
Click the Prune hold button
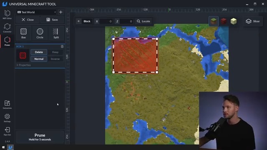coord(40,137)
